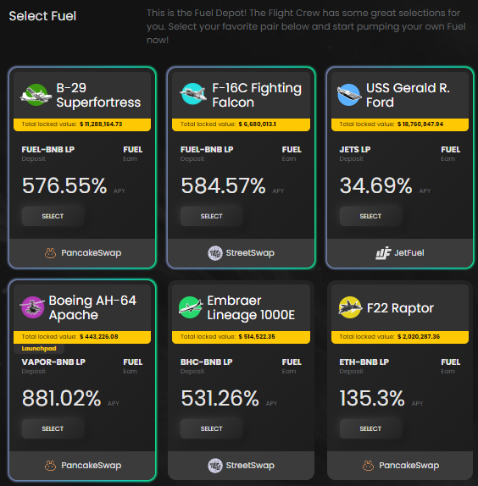Viewport: 478px width, 486px height.
Task: Click the USS Gerald R. Ford title
Action: click(x=408, y=95)
